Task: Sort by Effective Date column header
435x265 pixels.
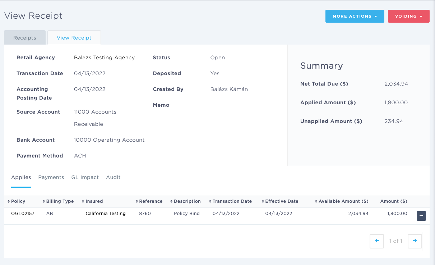Action: tap(281, 201)
